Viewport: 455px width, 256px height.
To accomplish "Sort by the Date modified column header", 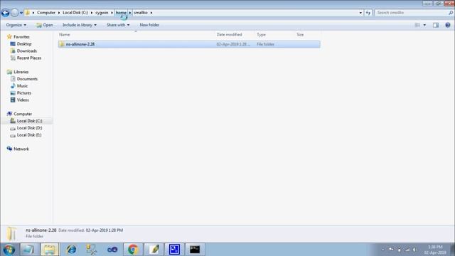I will point(229,35).
